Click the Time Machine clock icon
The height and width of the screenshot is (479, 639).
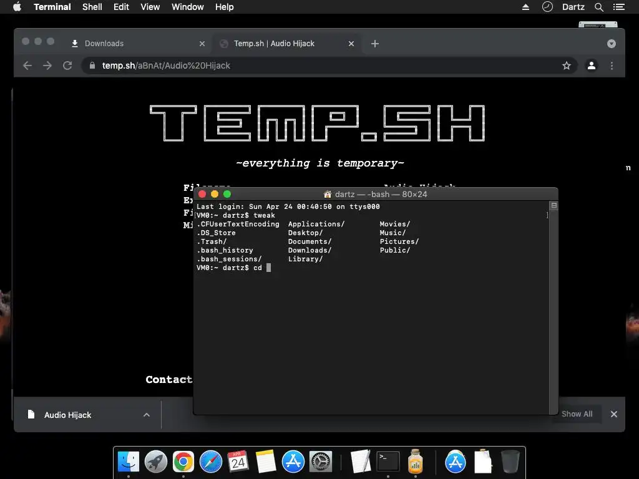[x=547, y=7]
